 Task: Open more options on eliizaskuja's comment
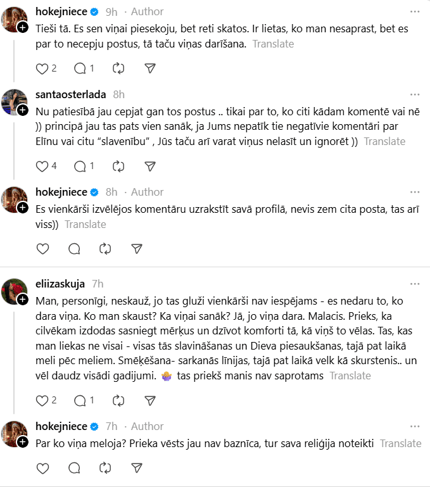point(414,284)
